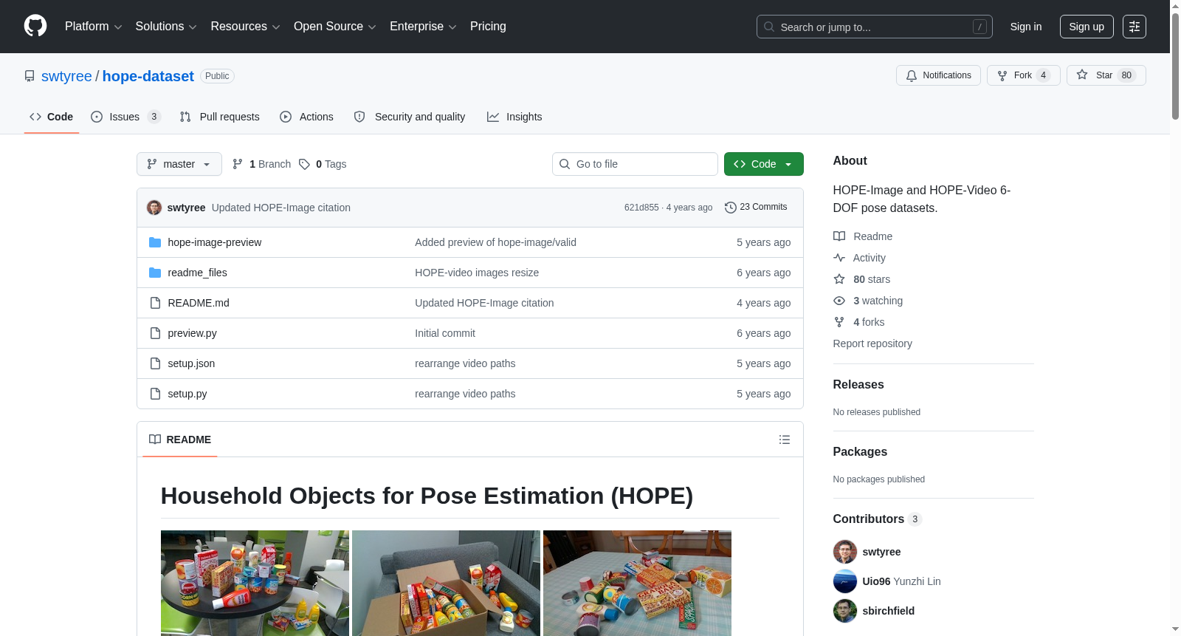The image size is (1181, 636).
Task: Click the book icon beside Readme
Action: coord(839,236)
